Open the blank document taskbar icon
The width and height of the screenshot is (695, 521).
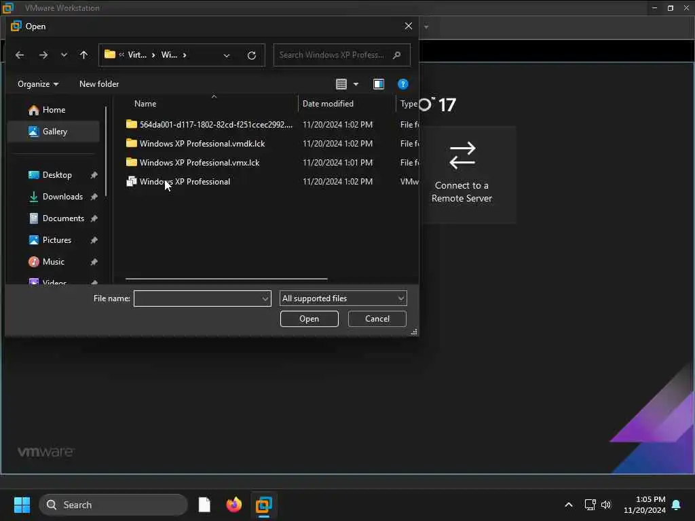click(x=204, y=505)
